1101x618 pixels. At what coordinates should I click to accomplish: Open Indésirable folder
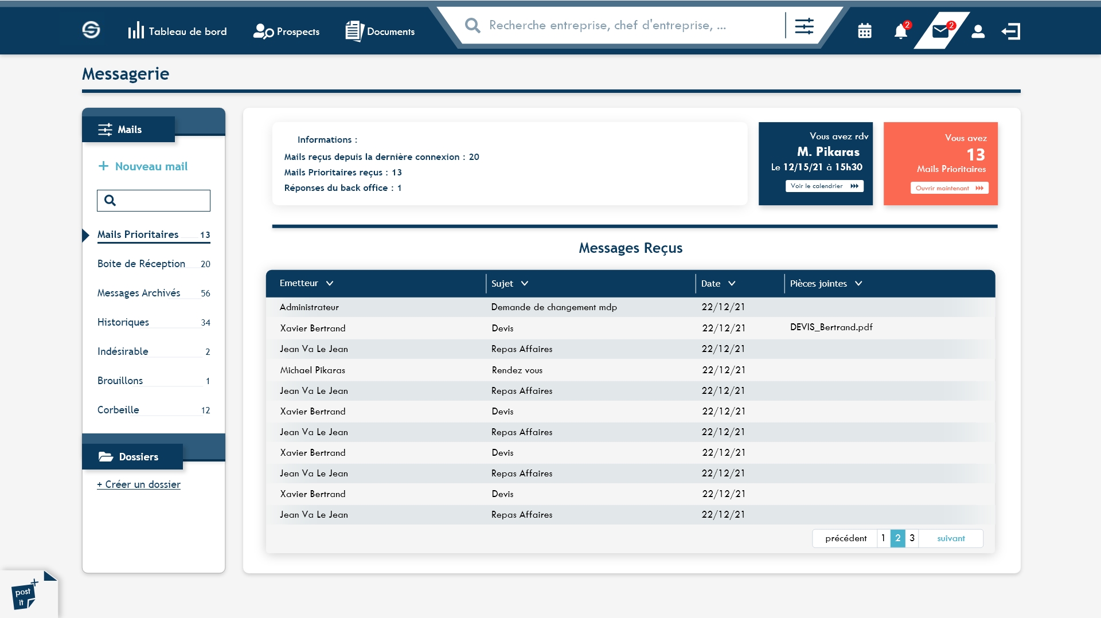(154, 351)
